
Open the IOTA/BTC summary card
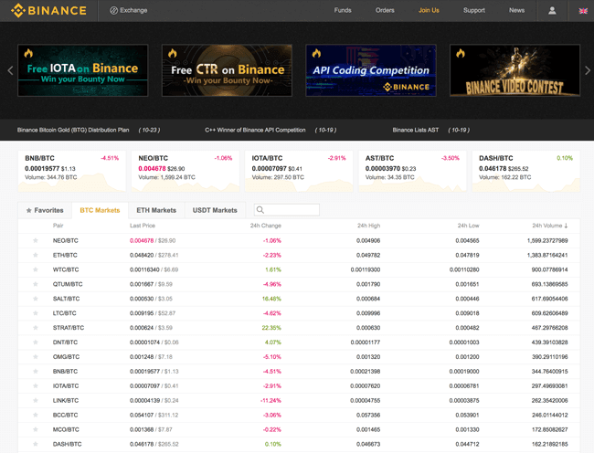[x=299, y=171]
